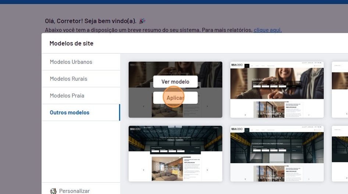The width and height of the screenshot is (348, 194).
Task: Select the Modelos Rurais category
Action: tap(68, 79)
